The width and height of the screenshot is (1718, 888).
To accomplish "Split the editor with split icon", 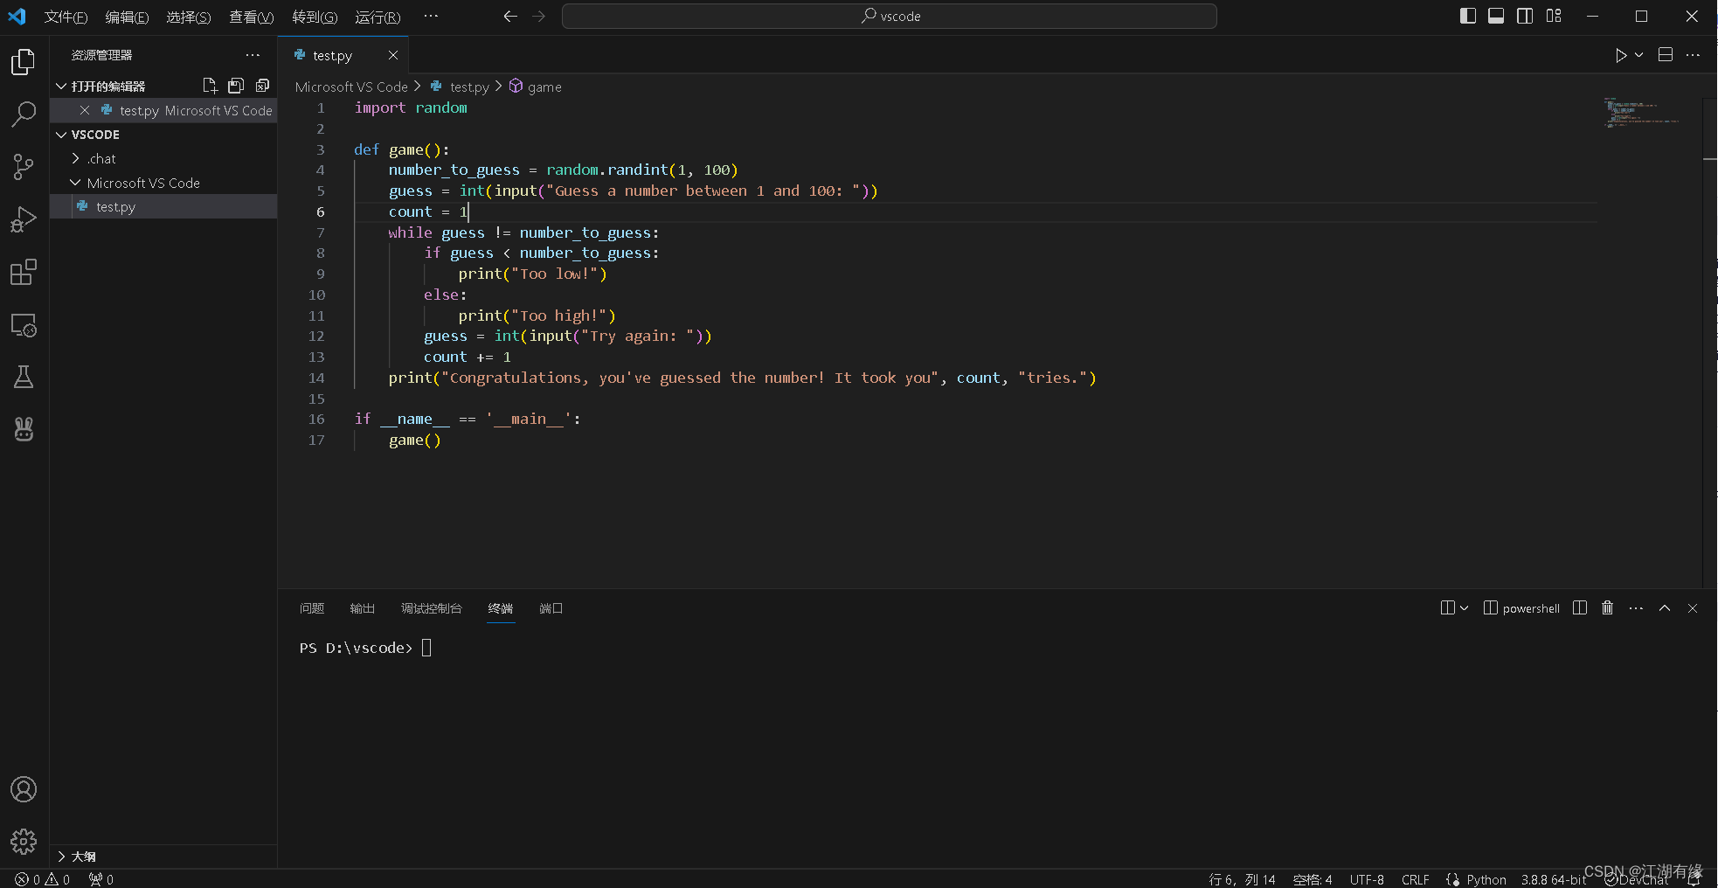I will tap(1666, 55).
